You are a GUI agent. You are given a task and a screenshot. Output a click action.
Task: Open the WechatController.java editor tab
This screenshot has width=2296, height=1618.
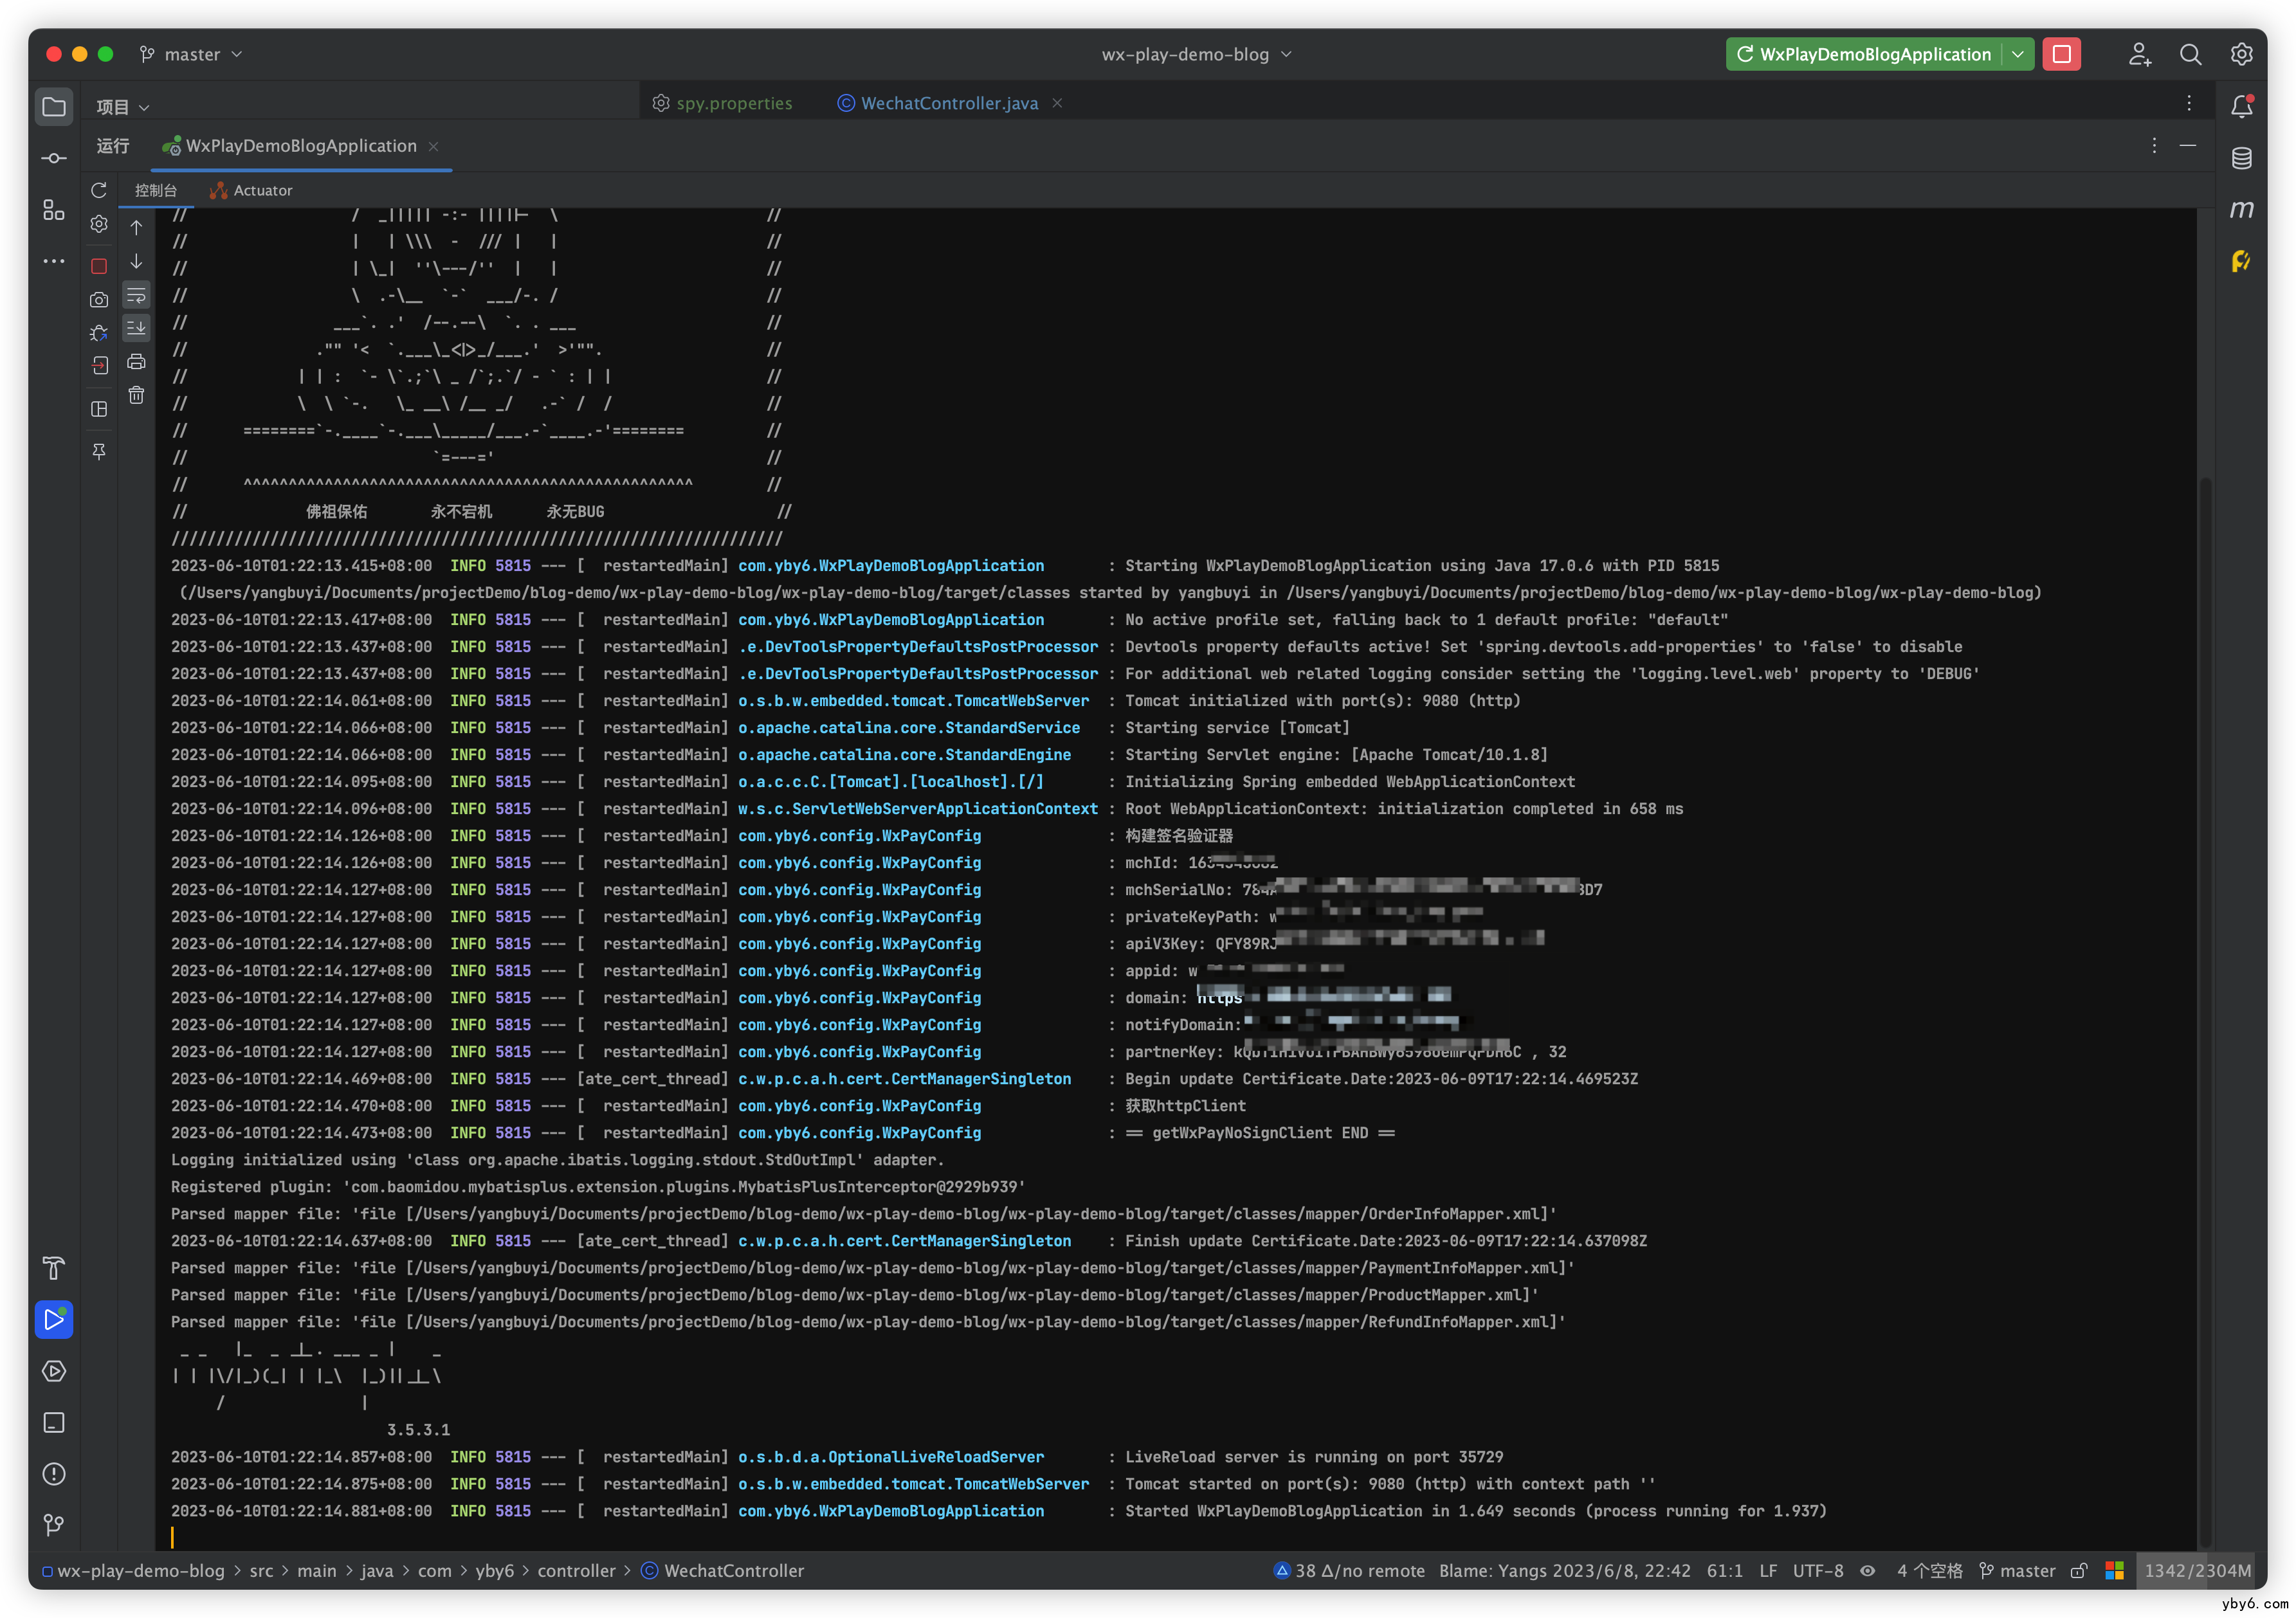coord(948,103)
